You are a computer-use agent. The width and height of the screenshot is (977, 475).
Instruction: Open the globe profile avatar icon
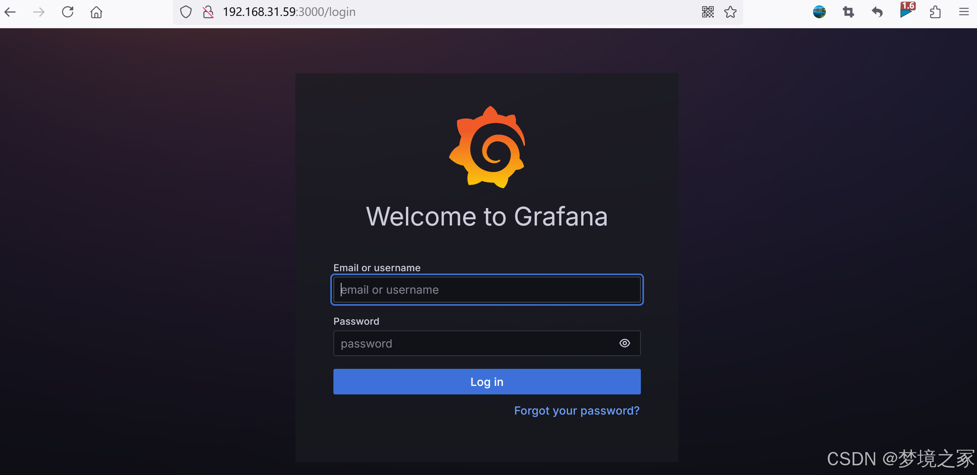click(x=819, y=12)
